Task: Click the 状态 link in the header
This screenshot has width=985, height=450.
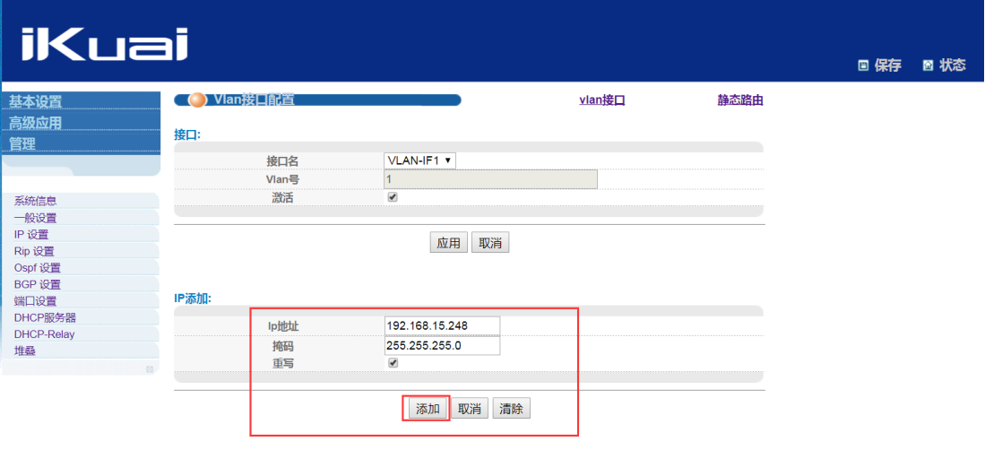Action: [x=953, y=65]
